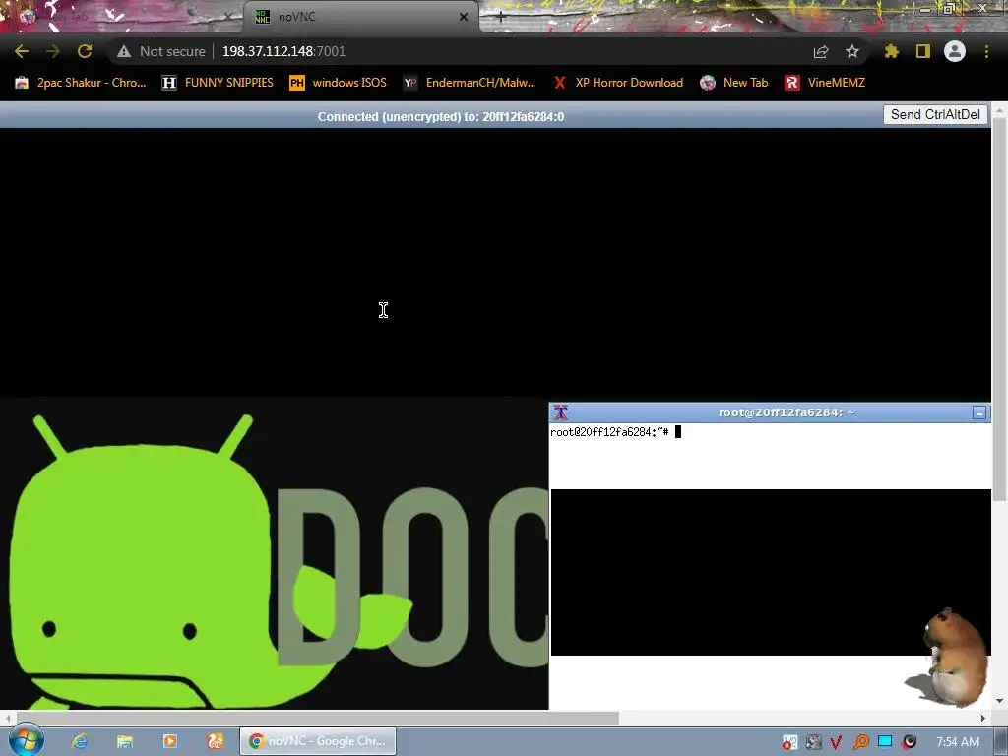Toggle the Chrome side panel
Screen dimensions: 1008x756
tap(923, 51)
